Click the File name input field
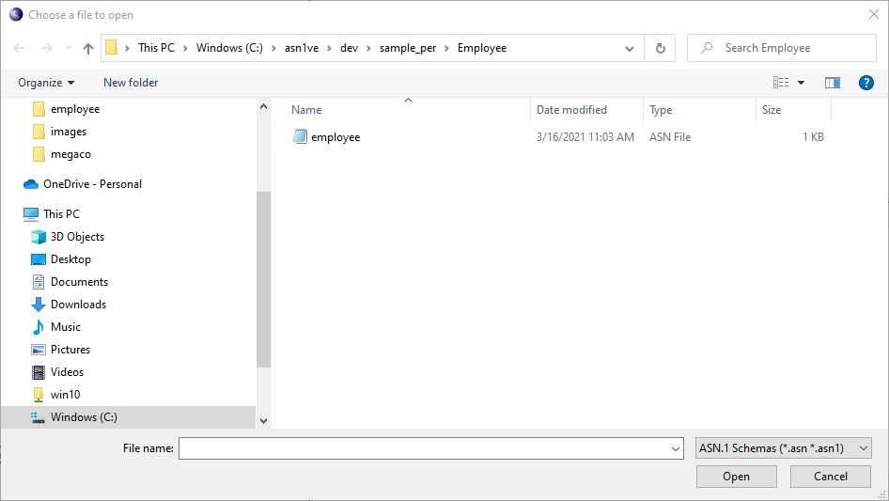Viewport: 889px width, 501px height. (423, 449)
